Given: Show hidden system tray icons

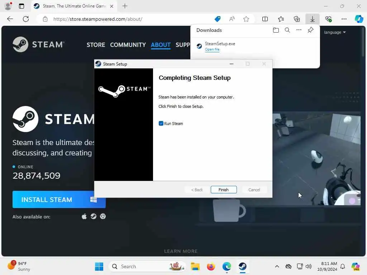Looking at the screenshot, I should (277, 266).
